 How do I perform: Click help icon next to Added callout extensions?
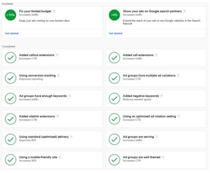point(57,55)
